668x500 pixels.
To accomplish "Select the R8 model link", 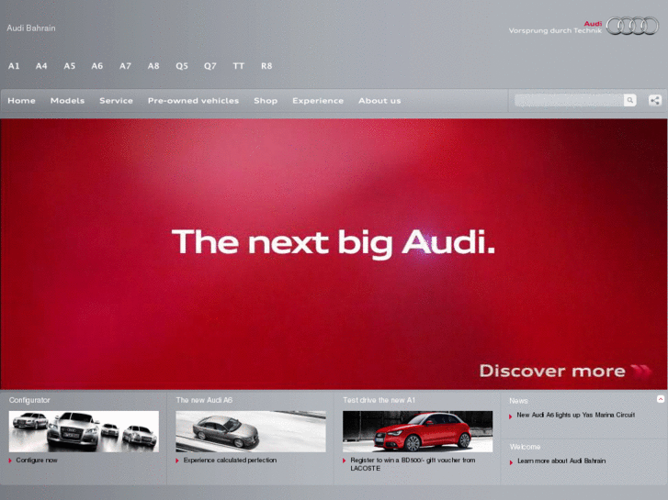I will 266,66.
